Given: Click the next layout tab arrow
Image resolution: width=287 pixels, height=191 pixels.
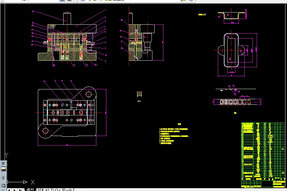Looking at the screenshot, I should (14, 190).
